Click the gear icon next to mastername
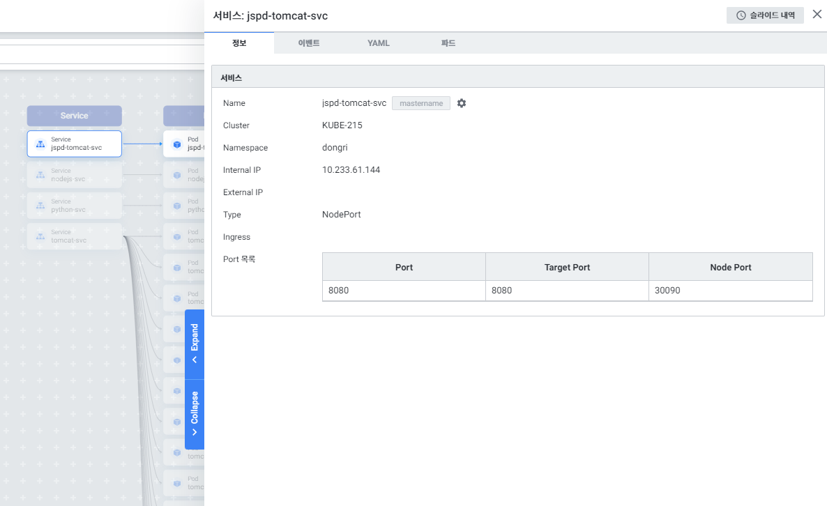Screen dimensions: 827x506 (x=462, y=103)
